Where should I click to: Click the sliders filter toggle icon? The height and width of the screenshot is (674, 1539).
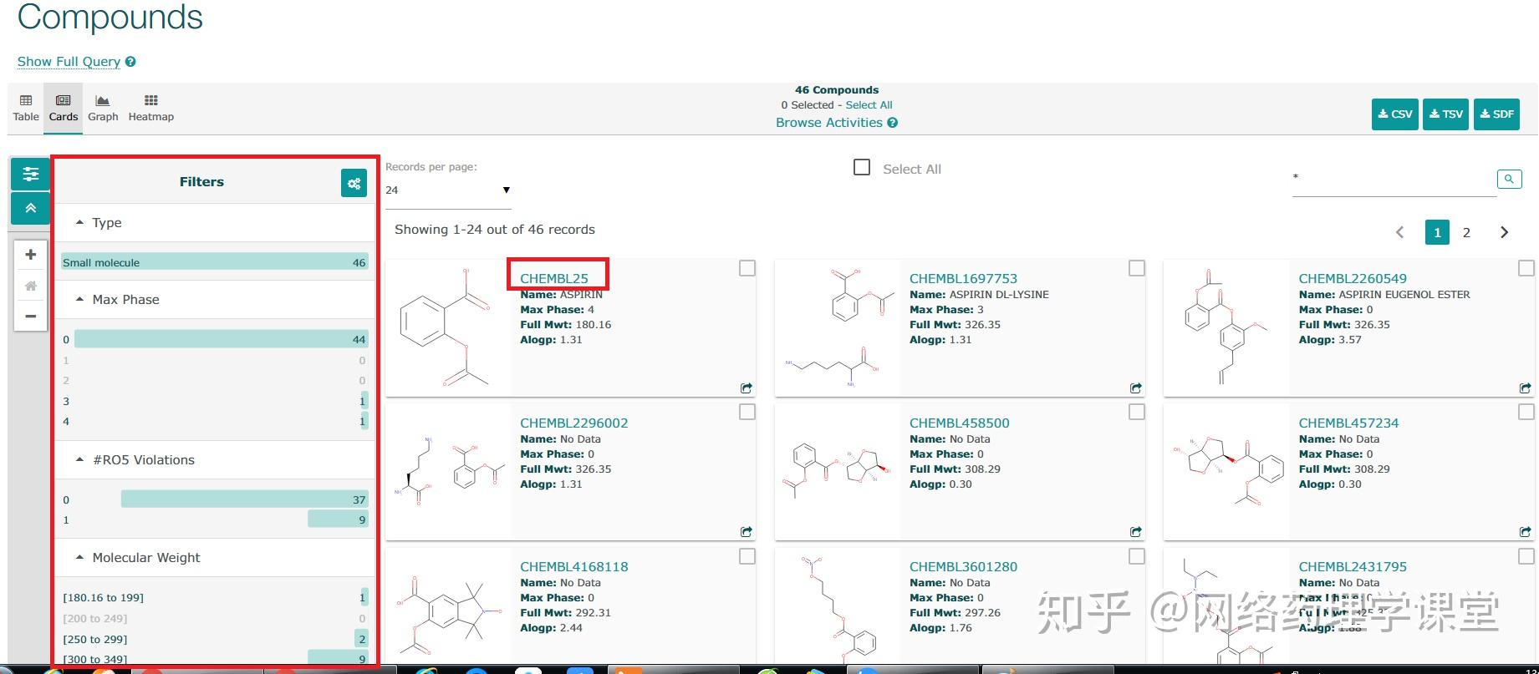[x=31, y=174]
